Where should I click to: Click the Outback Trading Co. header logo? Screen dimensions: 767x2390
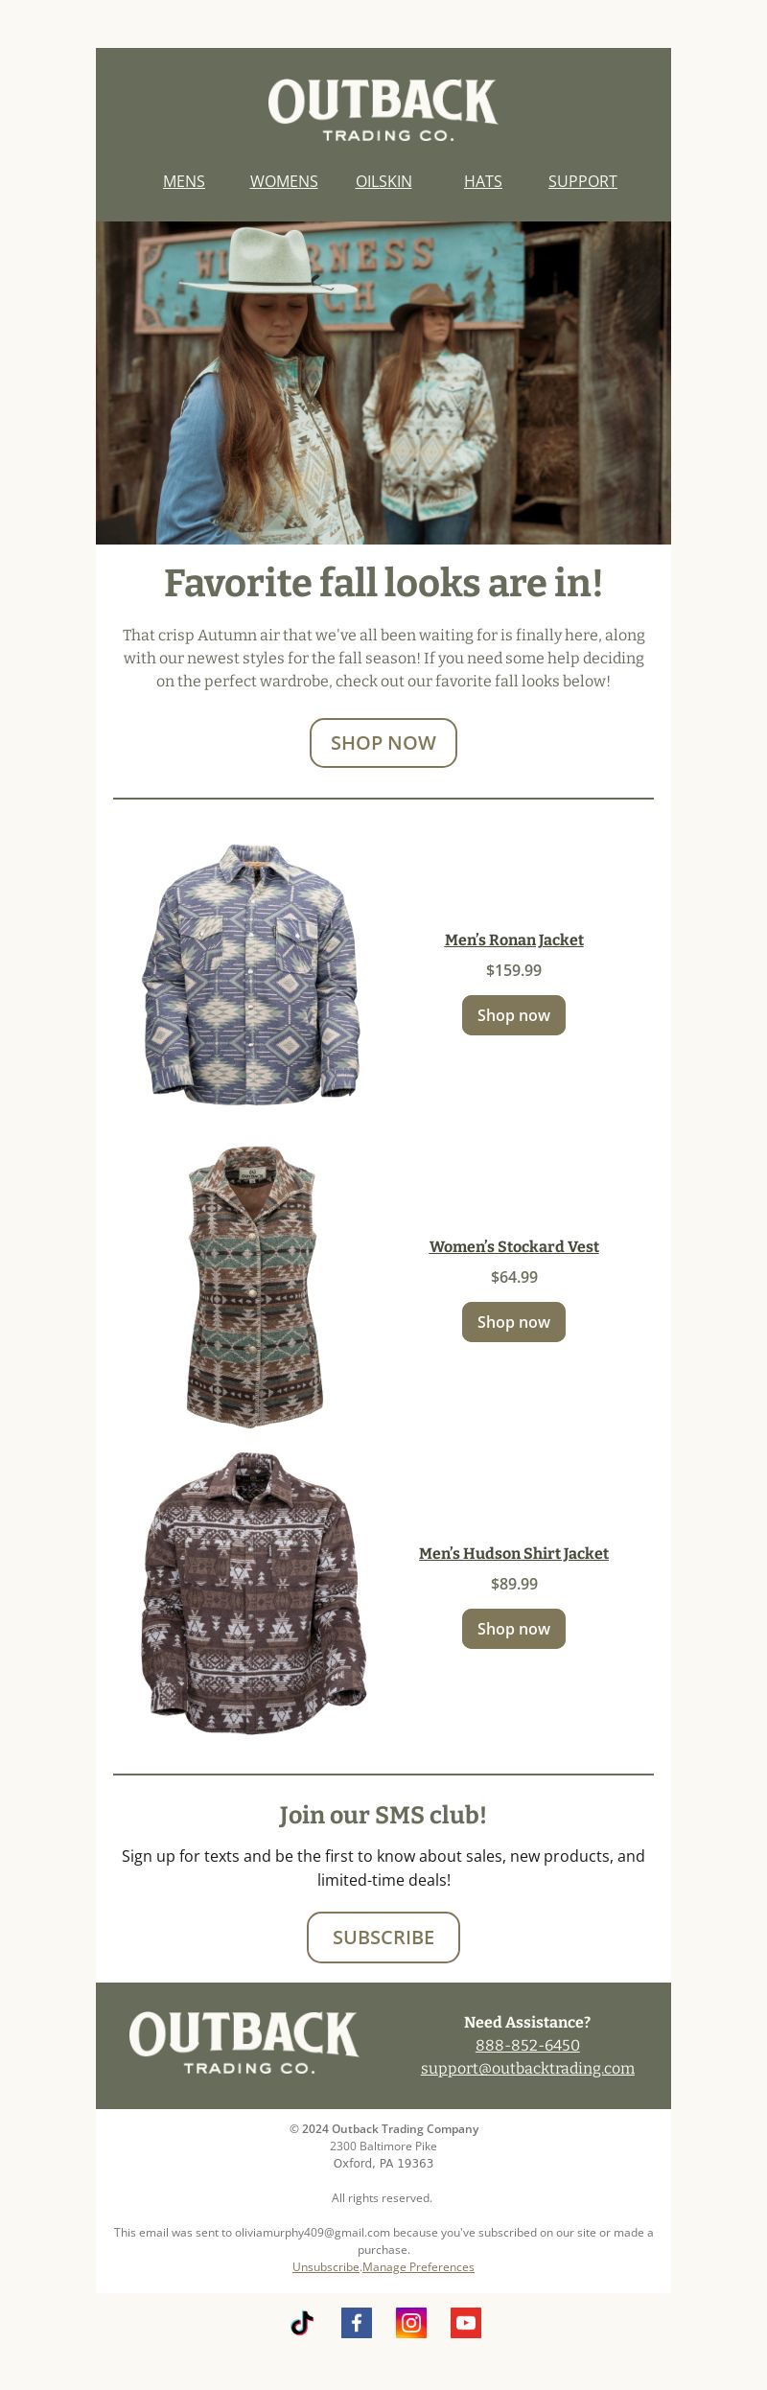[x=383, y=110]
